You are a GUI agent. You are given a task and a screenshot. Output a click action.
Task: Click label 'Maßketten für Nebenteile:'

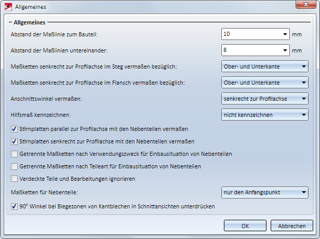[x=44, y=192]
